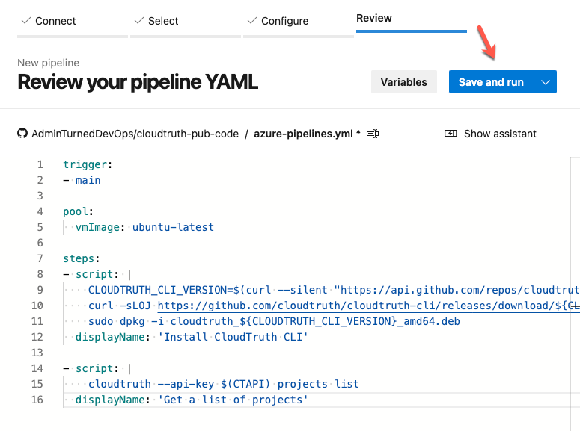Click 'projects list' command text on line 15

pos(318,384)
